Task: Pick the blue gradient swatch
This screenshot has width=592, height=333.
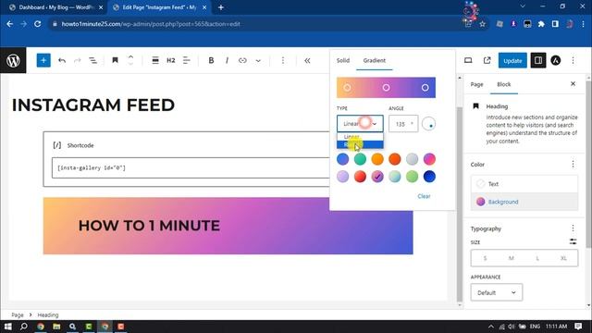Action: pyautogui.click(x=342, y=159)
